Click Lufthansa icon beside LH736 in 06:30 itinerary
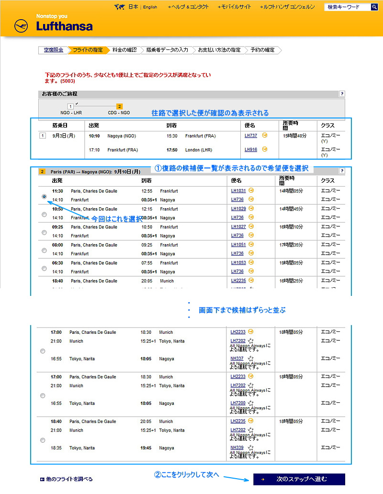Image resolution: width=383 pixels, height=494 pixels. click(251, 271)
